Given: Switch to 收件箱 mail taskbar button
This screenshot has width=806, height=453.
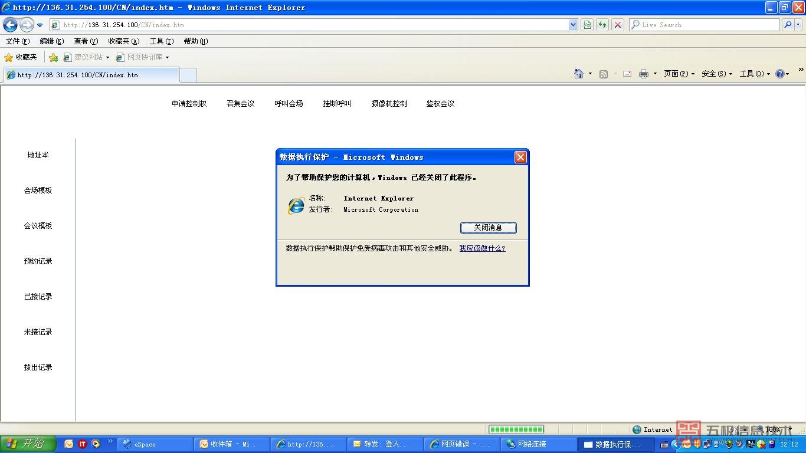Looking at the screenshot, I should point(232,444).
